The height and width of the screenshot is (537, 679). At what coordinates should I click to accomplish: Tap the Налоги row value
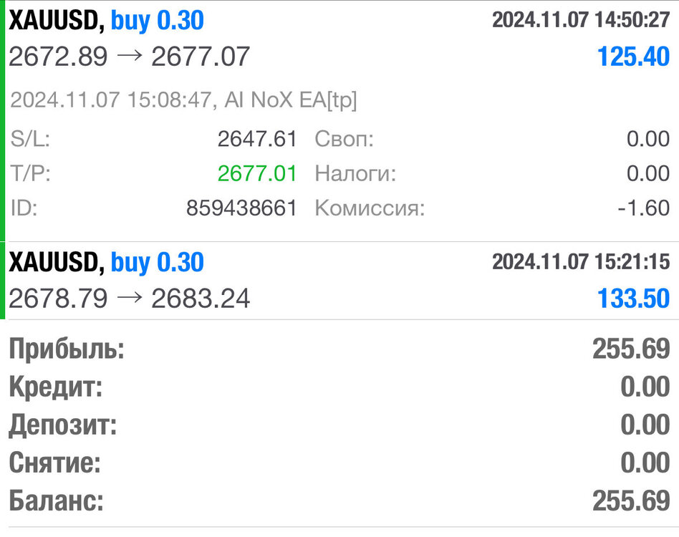coord(647,173)
